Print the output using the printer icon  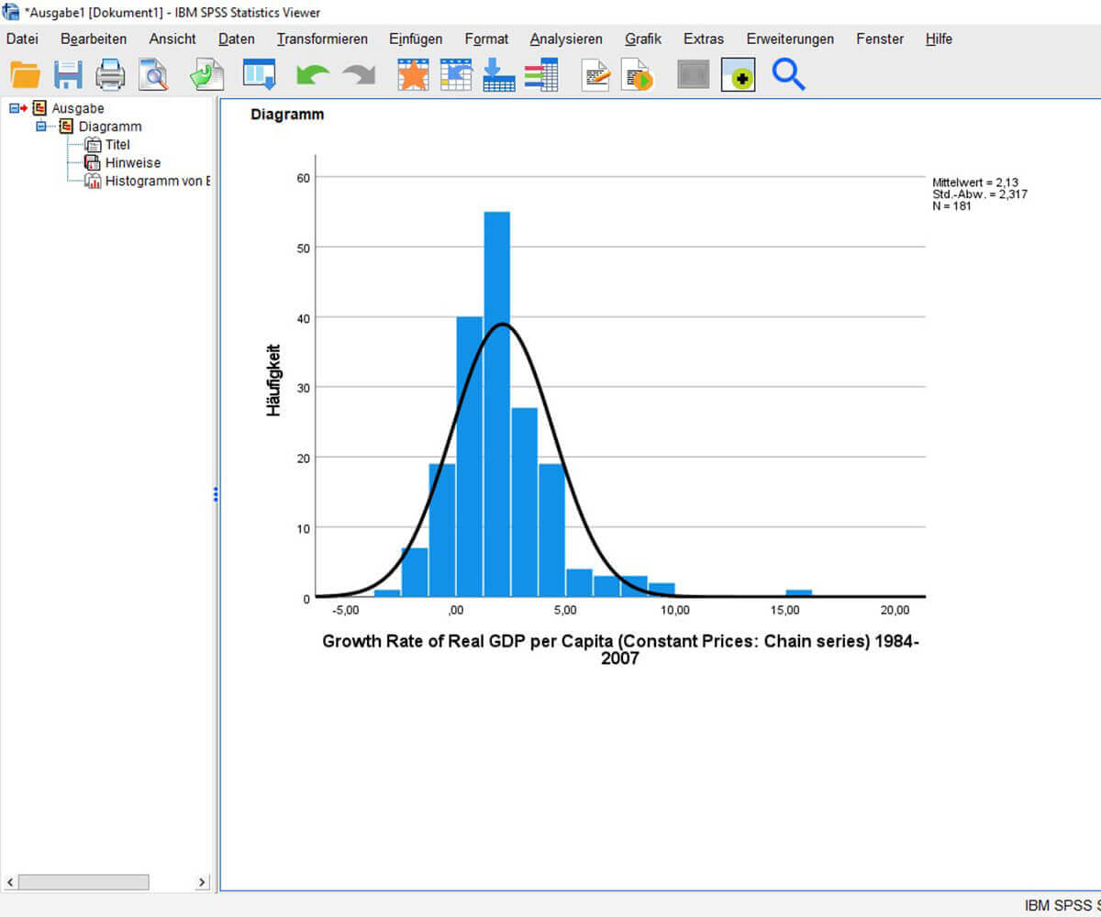110,74
